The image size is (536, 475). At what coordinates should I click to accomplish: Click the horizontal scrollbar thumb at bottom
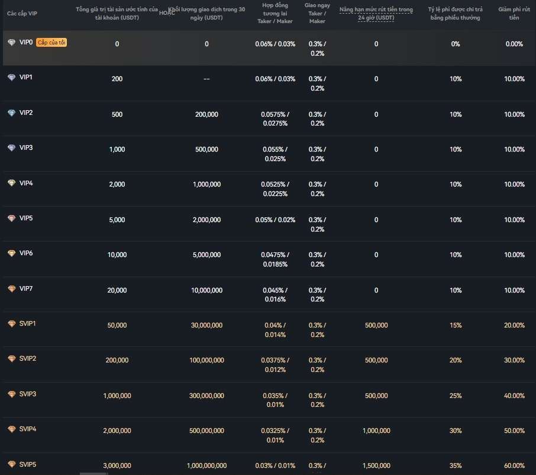pyautogui.click(x=93, y=473)
